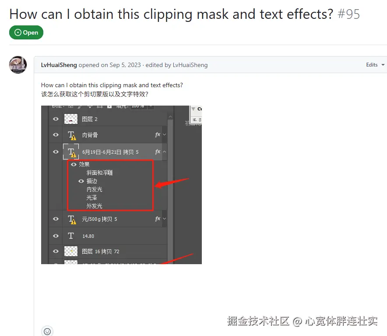
Task: Click the green Open status badge
Action: [x=26, y=32]
